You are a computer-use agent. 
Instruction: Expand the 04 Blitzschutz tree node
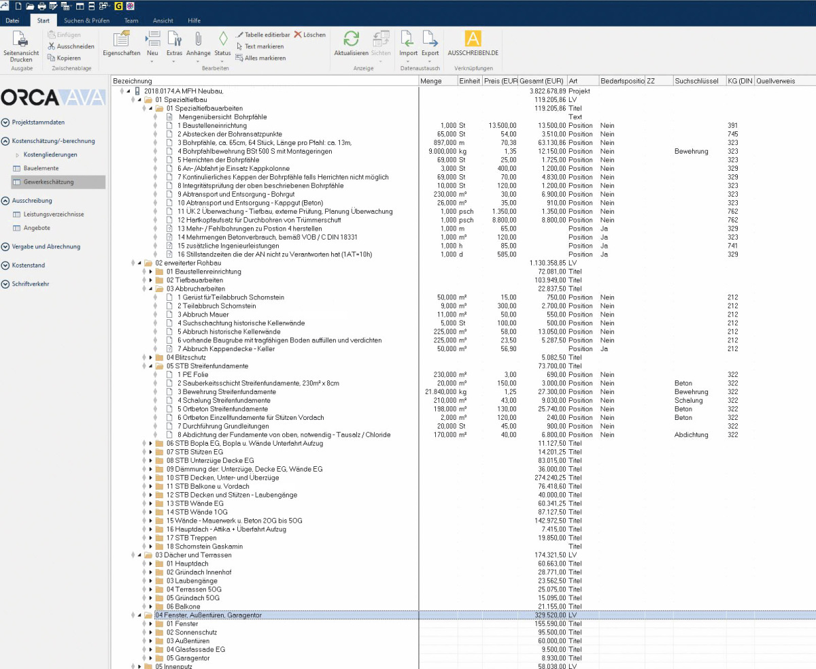click(150, 357)
